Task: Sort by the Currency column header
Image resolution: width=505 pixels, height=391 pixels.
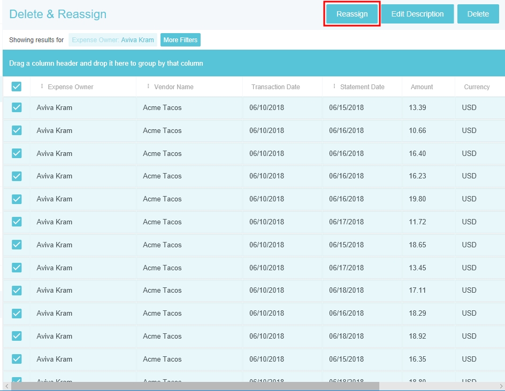Action: (477, 87)
